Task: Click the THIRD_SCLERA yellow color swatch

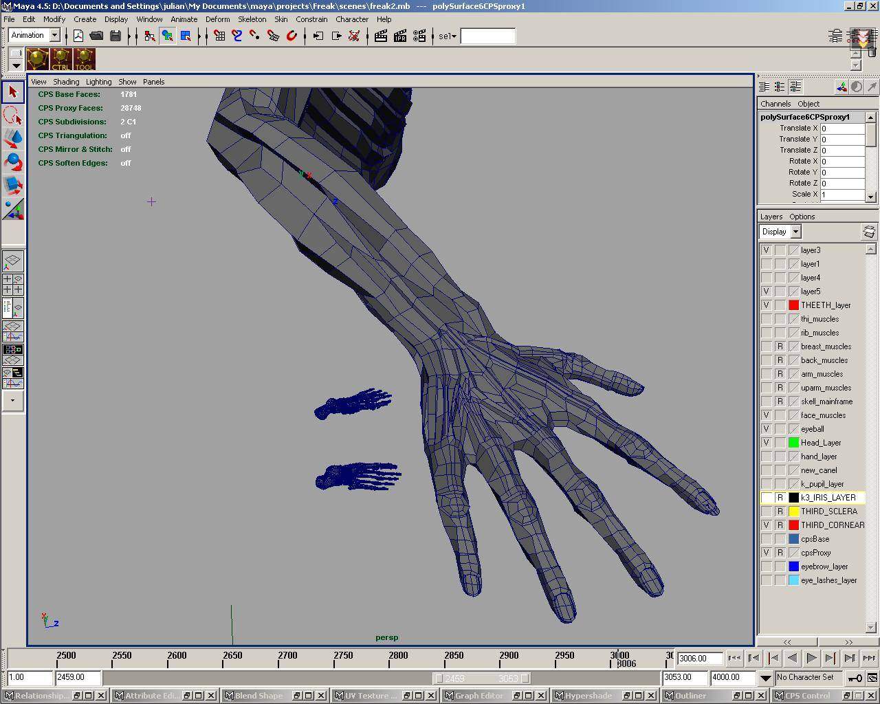Action: [x=793, y=511]
